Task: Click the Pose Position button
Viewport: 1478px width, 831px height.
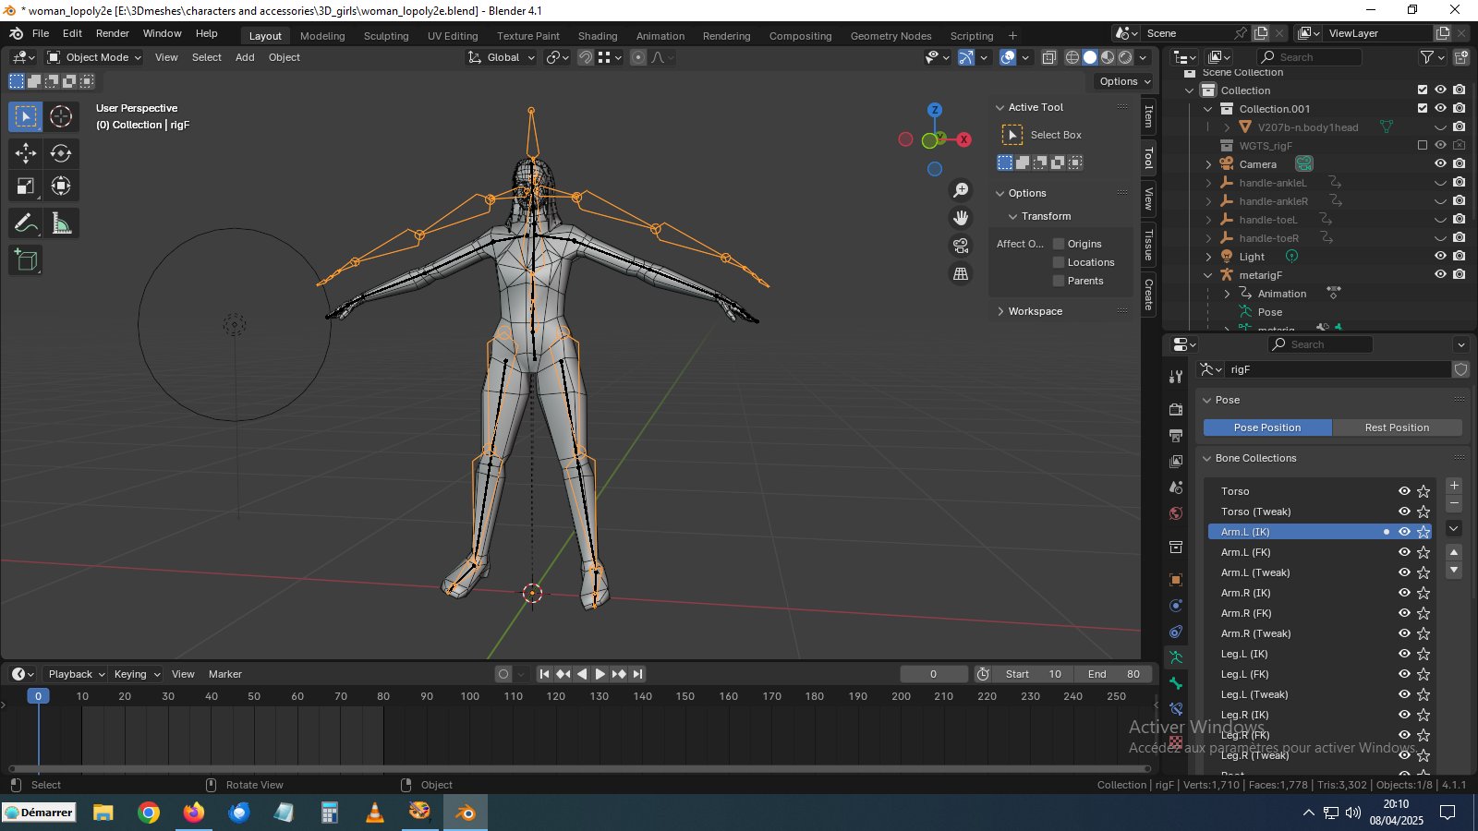Action: tap(1267, 428)
